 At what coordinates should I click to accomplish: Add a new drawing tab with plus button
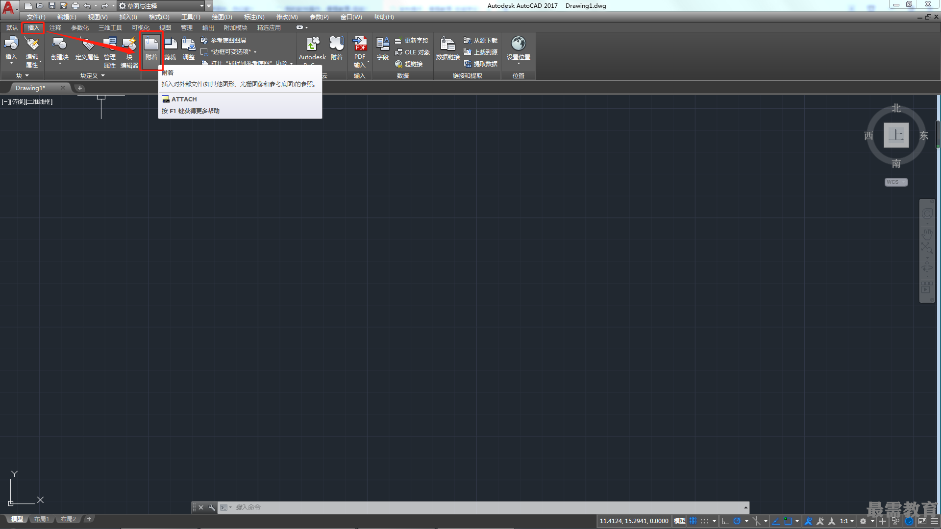coord(80,88)
